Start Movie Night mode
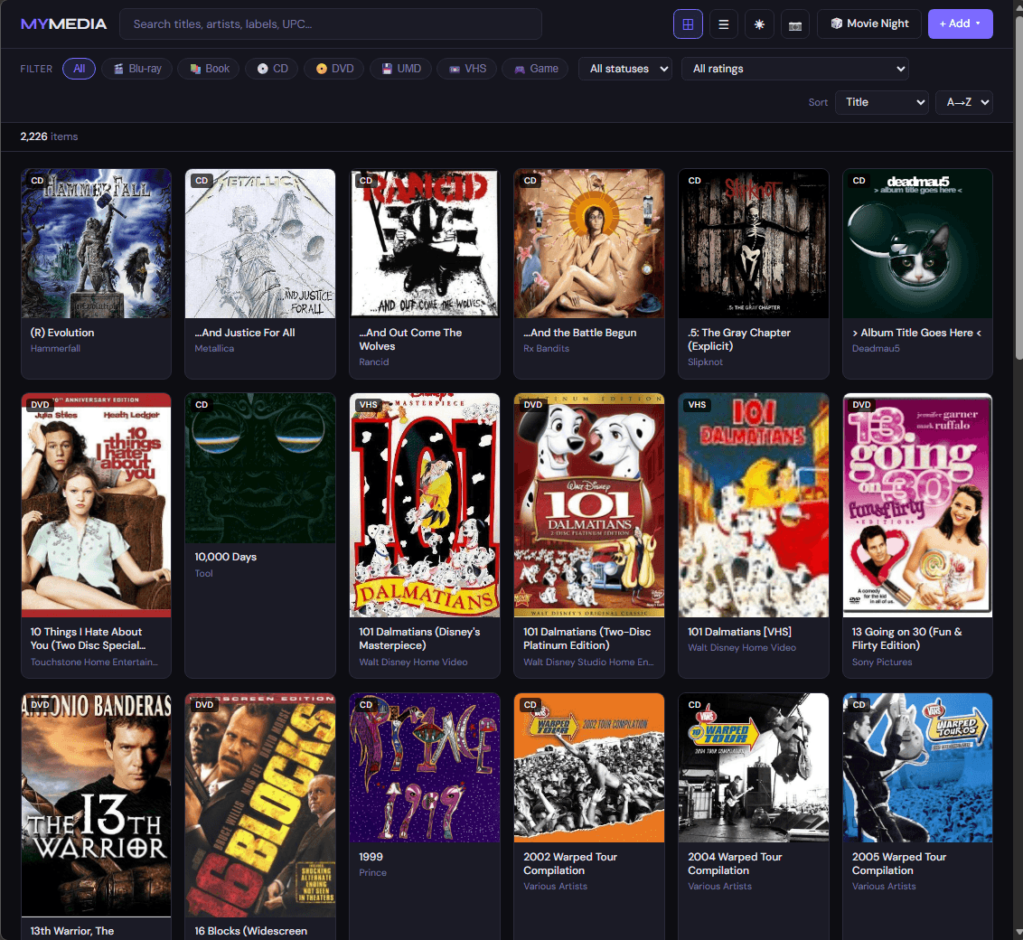1023x940 pixels. [869, 23]
